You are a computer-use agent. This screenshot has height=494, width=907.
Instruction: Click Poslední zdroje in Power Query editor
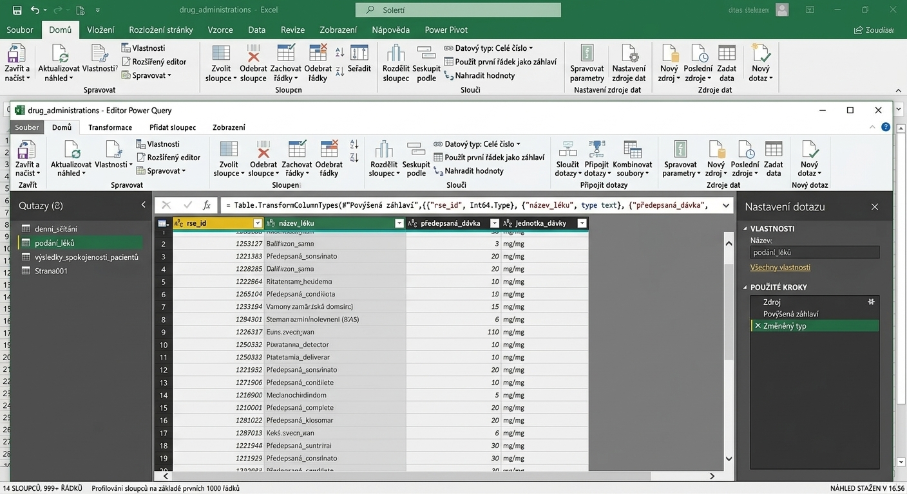click(745, 159)
